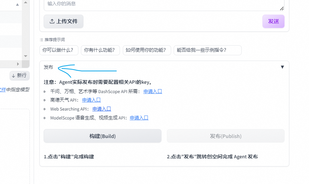This screenshot has height=184, width=309.
Task: Select the 你可以做什么？ prompt suggestion
Action: [59, 50]
